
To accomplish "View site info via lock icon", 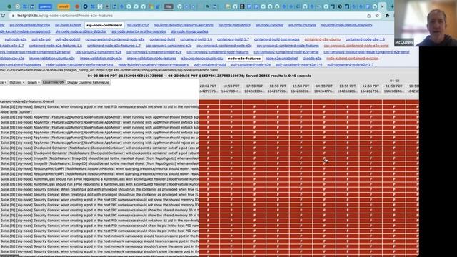I will (13, 16).
